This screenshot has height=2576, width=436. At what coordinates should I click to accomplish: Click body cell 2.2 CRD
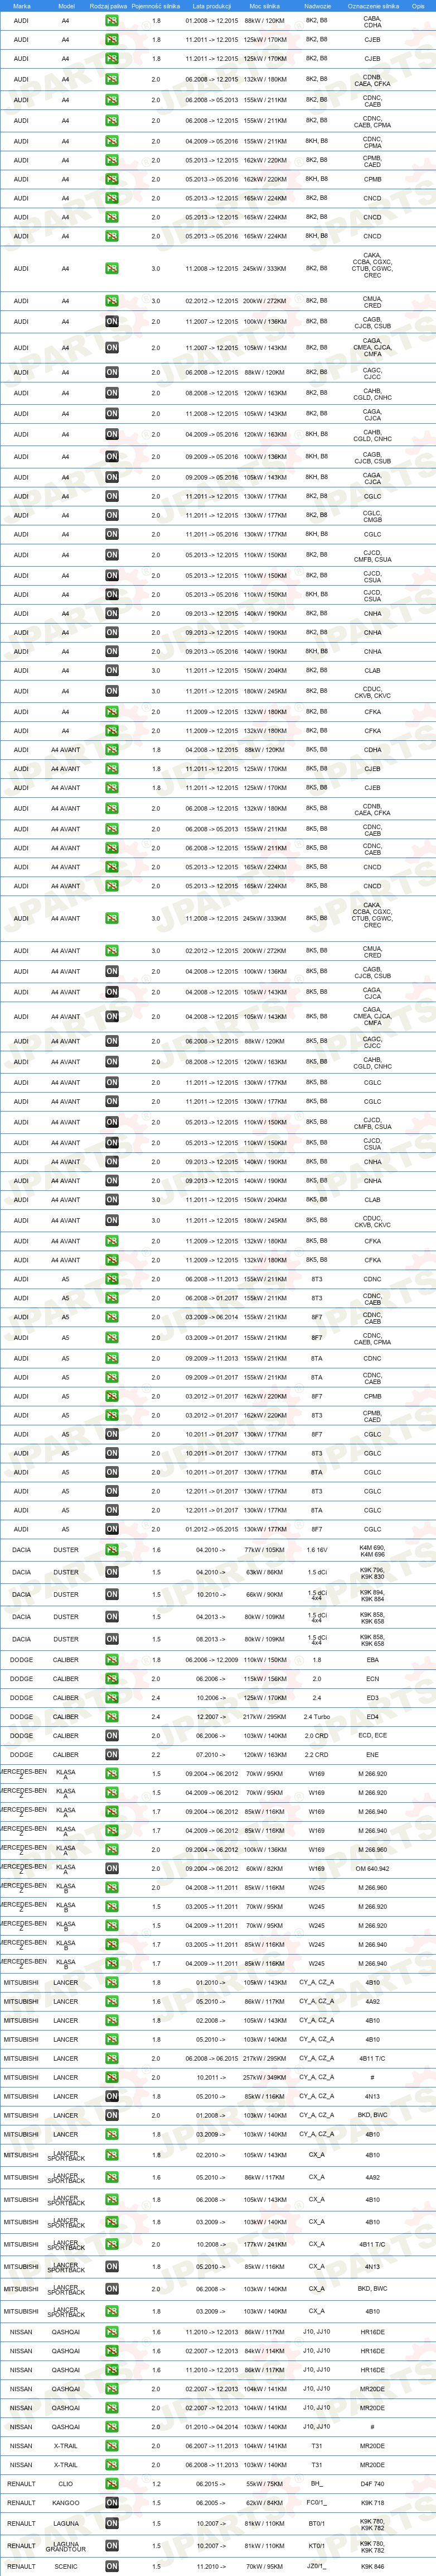317,1755
